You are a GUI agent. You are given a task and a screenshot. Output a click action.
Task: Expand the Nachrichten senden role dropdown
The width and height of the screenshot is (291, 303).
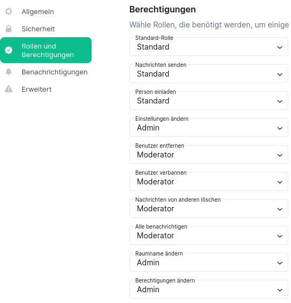[x=209, y=74]
